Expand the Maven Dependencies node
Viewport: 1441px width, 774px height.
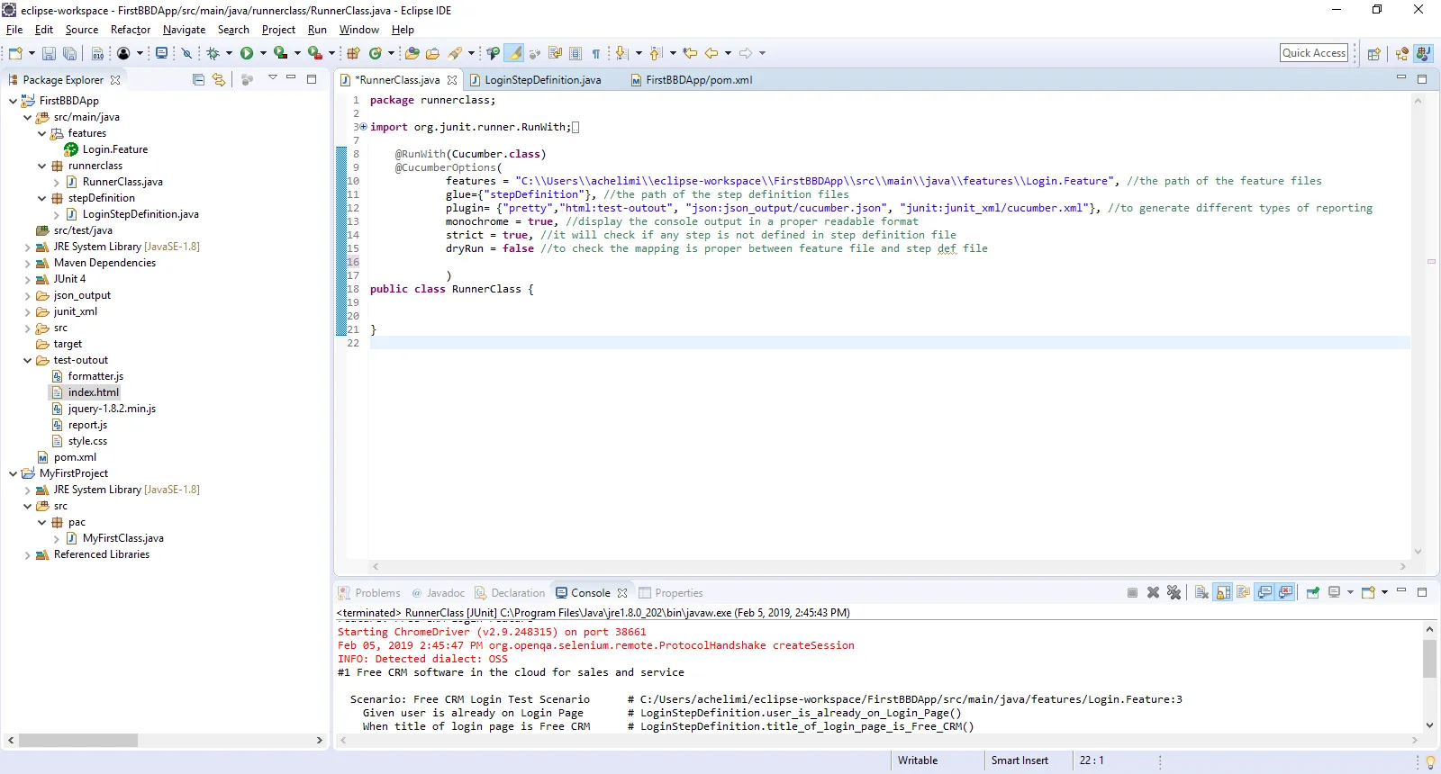[x=27, y=264]
